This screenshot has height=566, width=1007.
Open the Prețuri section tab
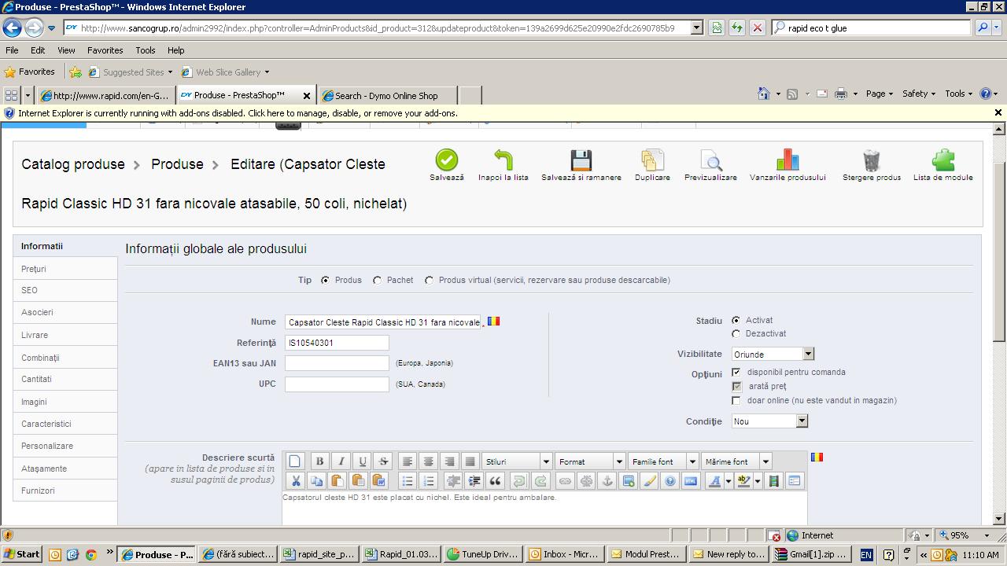point(65,269)
